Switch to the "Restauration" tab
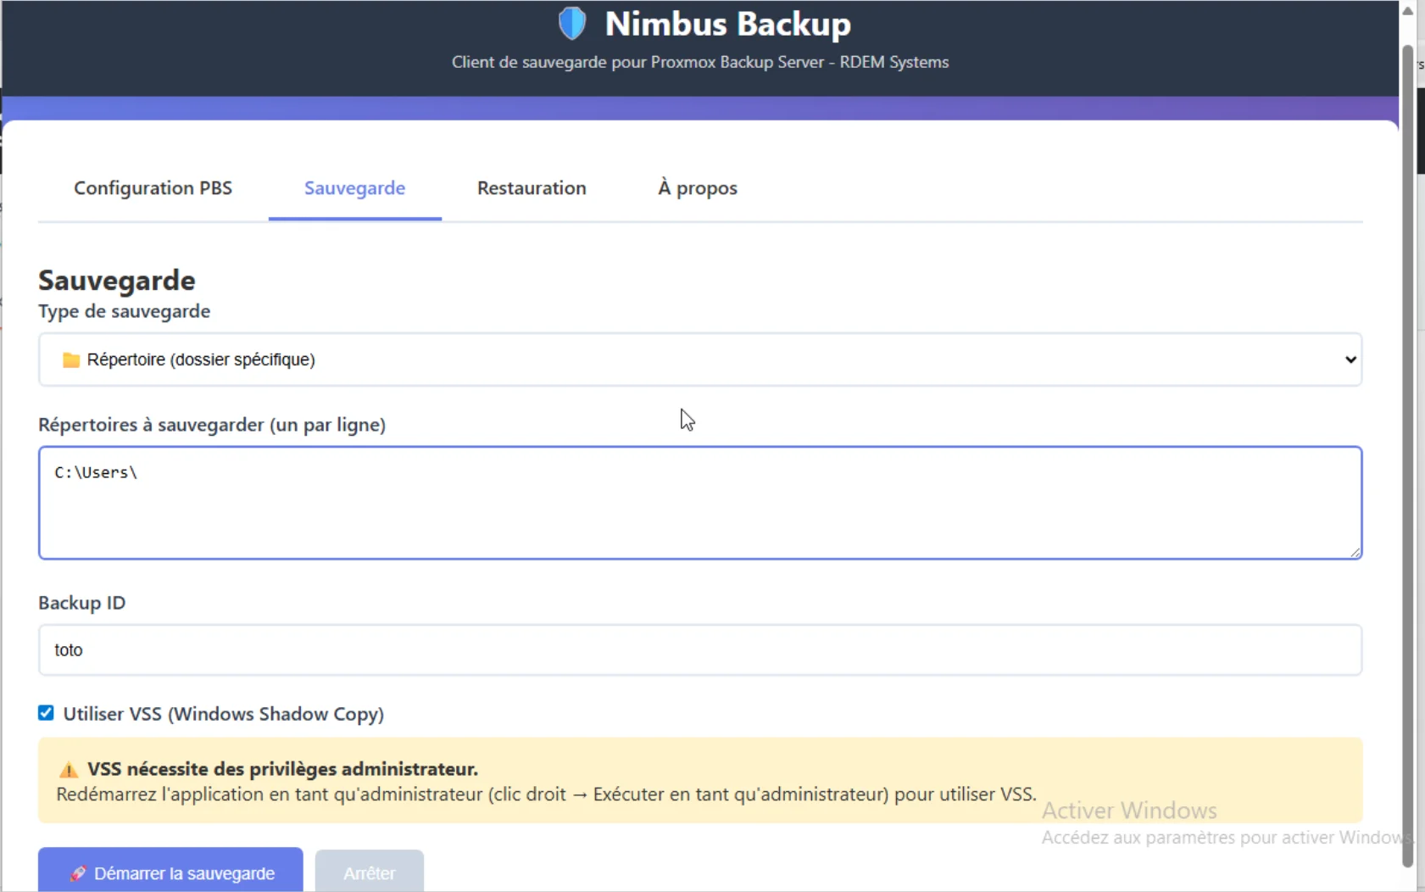Viewport: 1425px width, 892px height. 532,188
